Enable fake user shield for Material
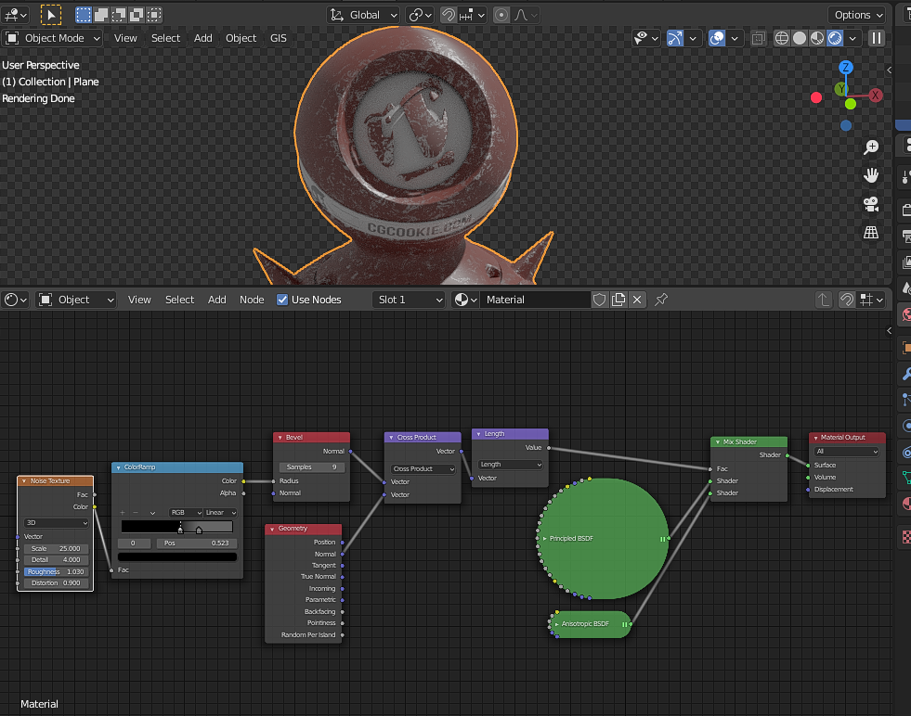This screenshot has height=716, width=911. click(600, 300)
